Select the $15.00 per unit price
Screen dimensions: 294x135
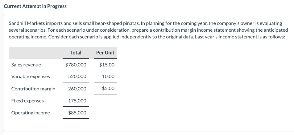point(107,65)
